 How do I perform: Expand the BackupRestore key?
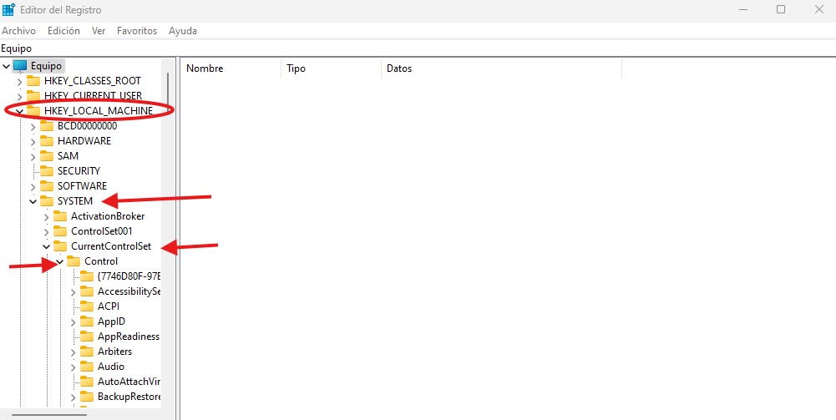point(73,397)
